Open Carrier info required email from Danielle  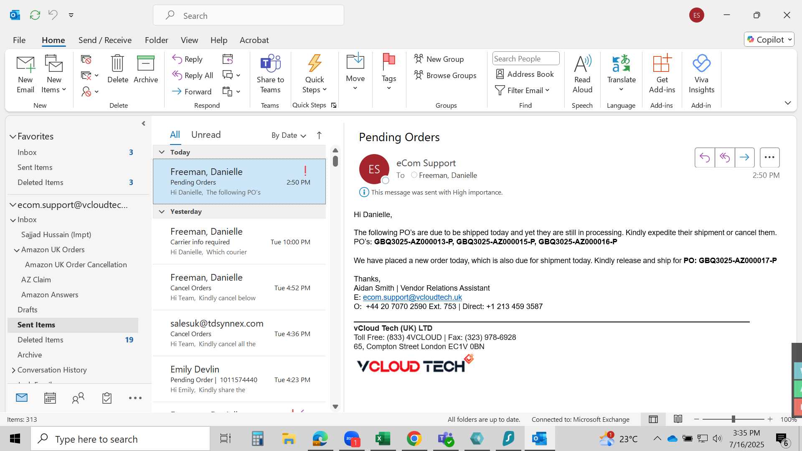(x=239, y=241)
